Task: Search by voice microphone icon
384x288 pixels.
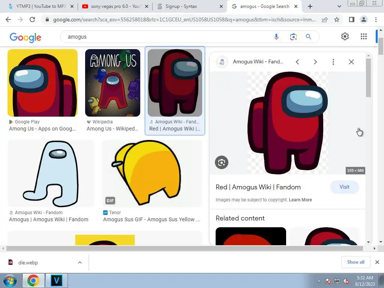Action: tap(276, 37)
